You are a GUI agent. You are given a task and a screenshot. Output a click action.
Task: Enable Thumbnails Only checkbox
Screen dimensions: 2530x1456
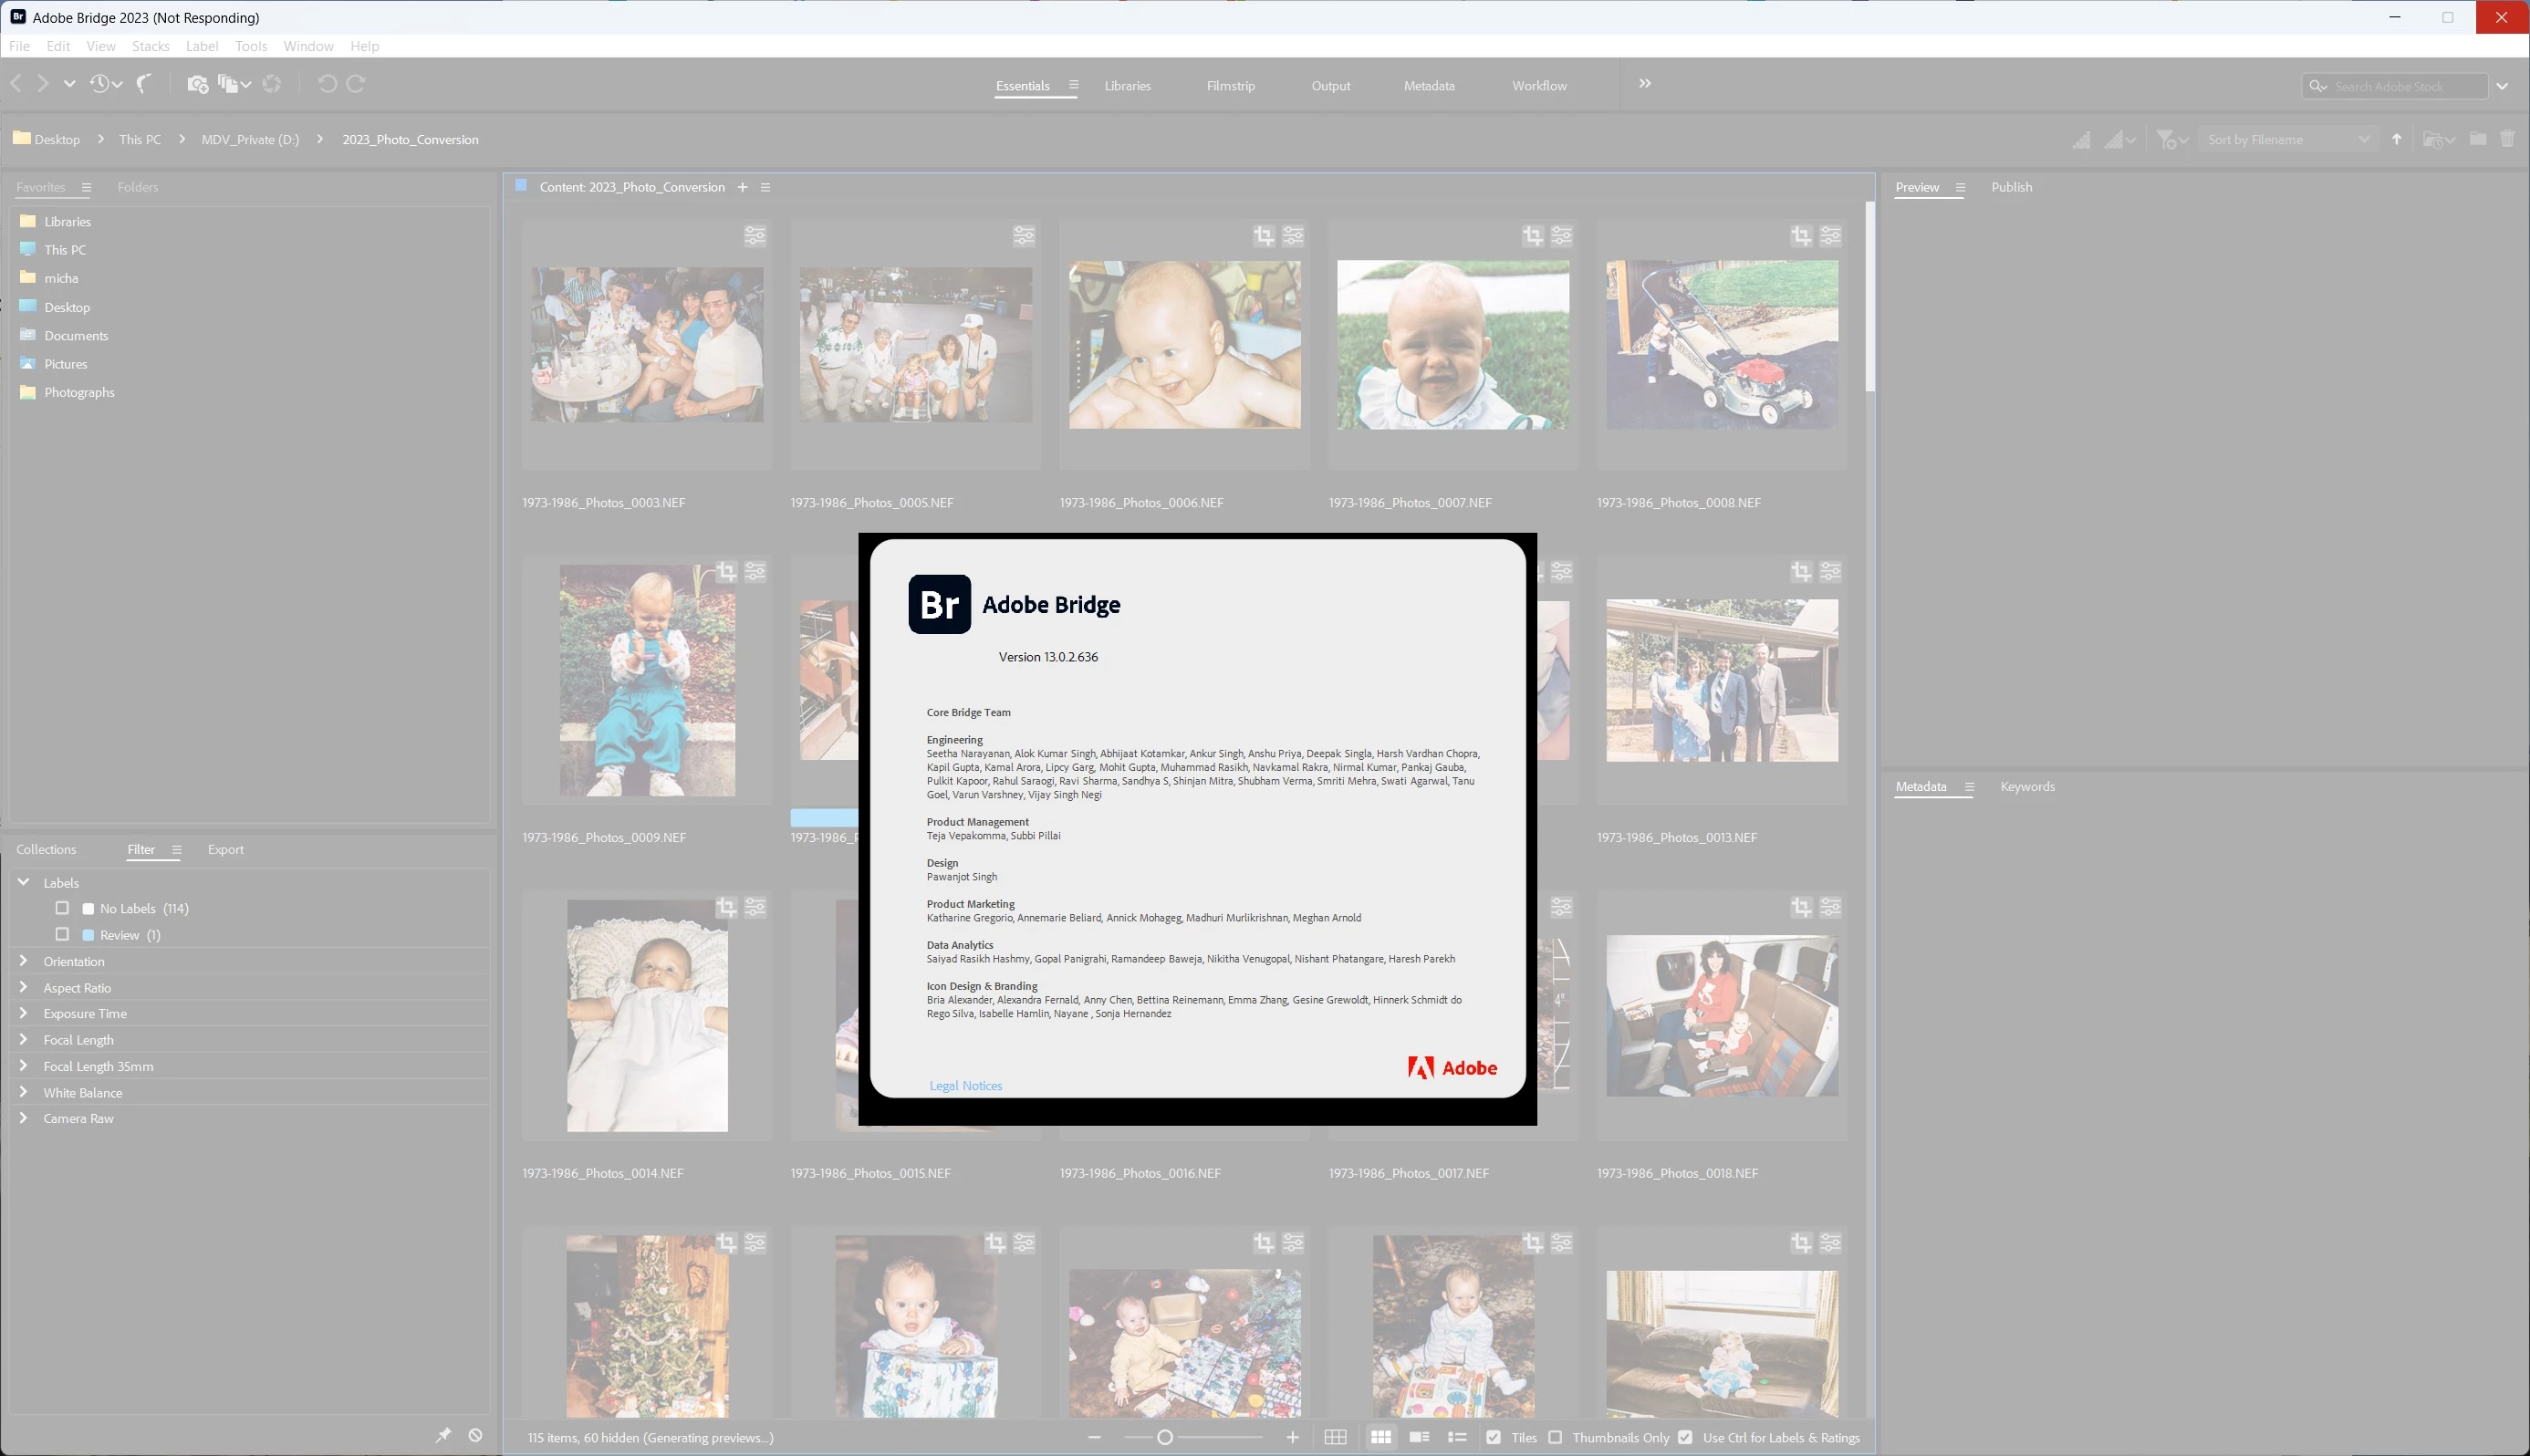pos(1555,1437)
